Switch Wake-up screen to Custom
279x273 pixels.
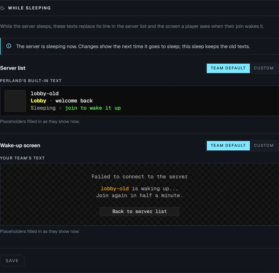[263, 146]
